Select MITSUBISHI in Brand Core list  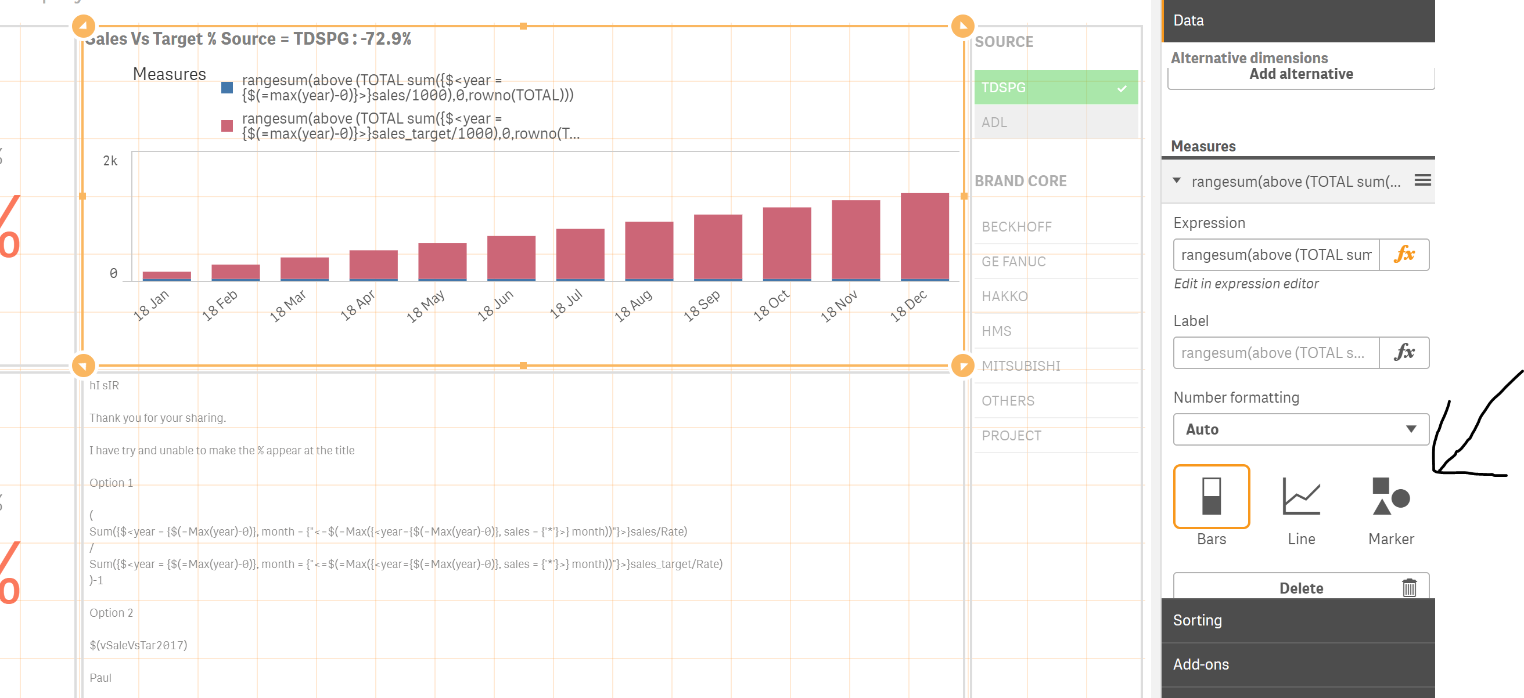[x=1055, y=367]
